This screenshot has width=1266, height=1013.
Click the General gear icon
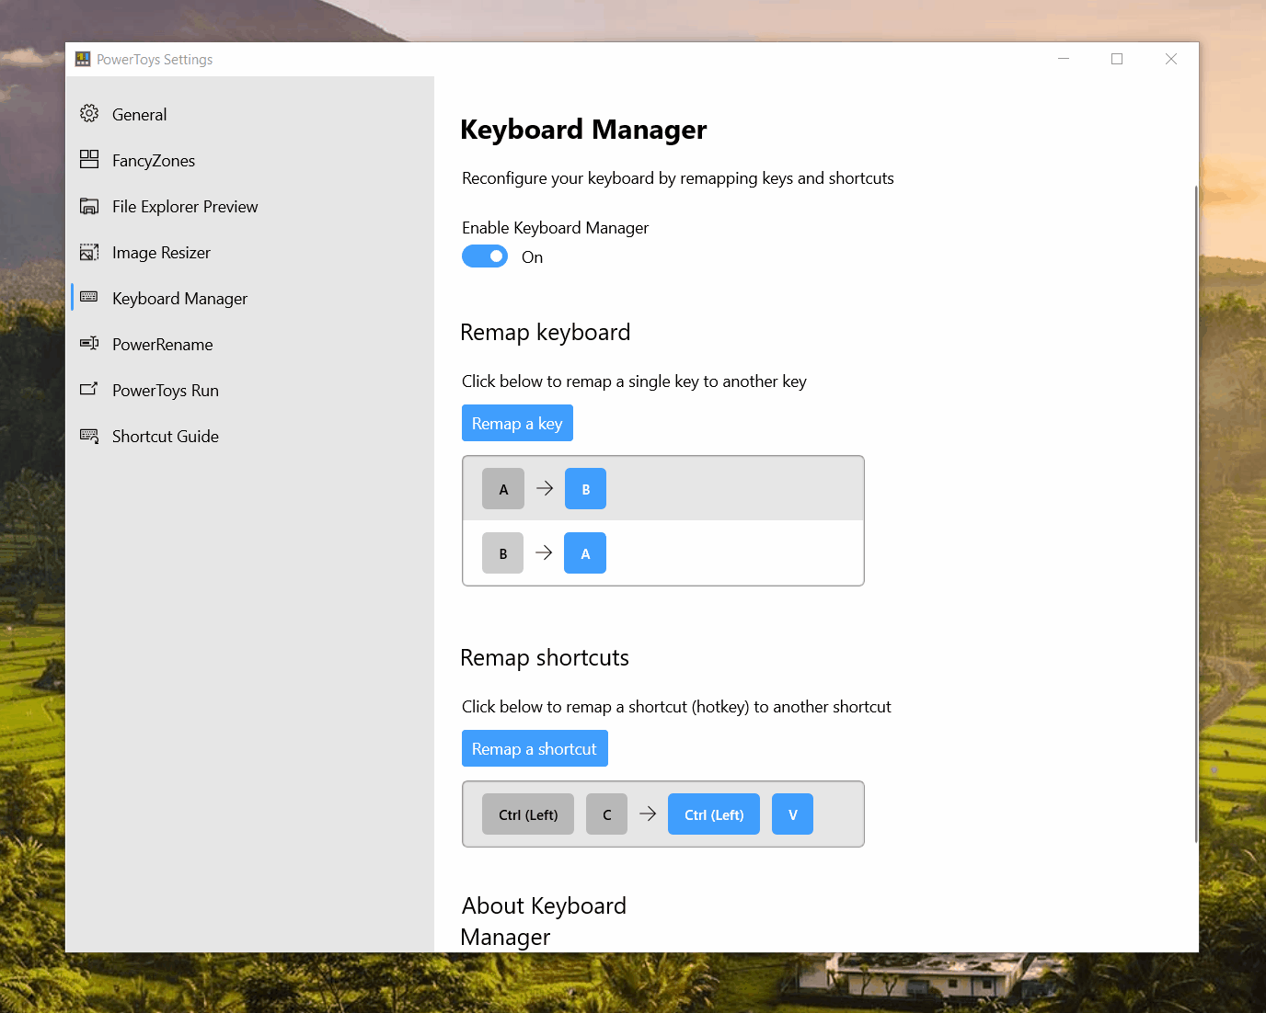tap(89, 114)
